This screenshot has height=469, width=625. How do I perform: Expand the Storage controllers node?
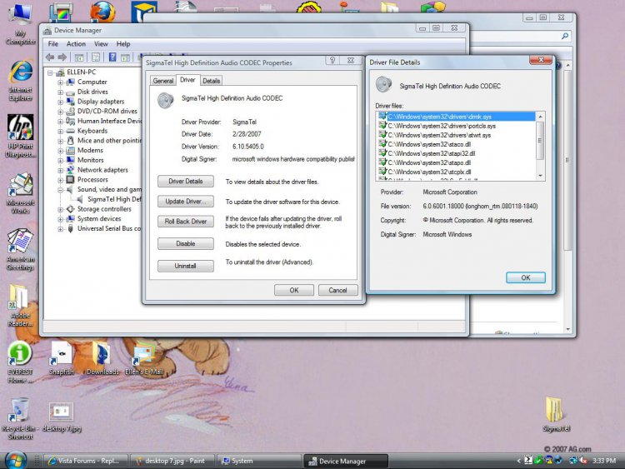coord(60,209)
